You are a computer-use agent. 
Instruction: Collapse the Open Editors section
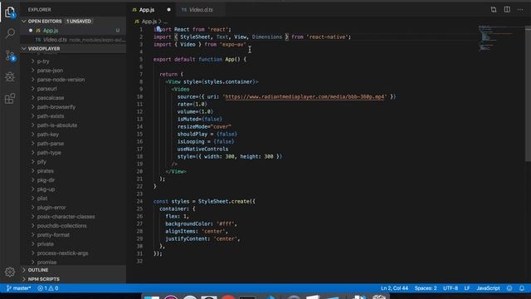pyautogui.click(x=73, y=21)
